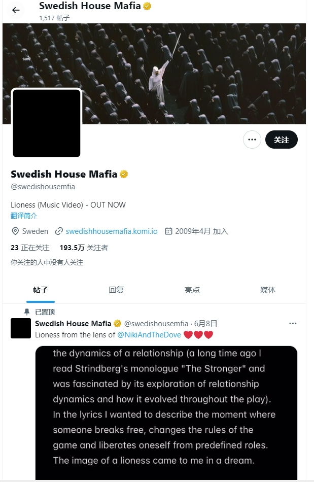Open the pinned post's three-dot menu
This screenshot has width=314, height=482.
click(293, 323)
